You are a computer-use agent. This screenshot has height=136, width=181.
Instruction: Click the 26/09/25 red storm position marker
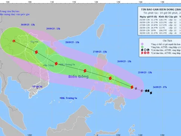coord(110,78)
